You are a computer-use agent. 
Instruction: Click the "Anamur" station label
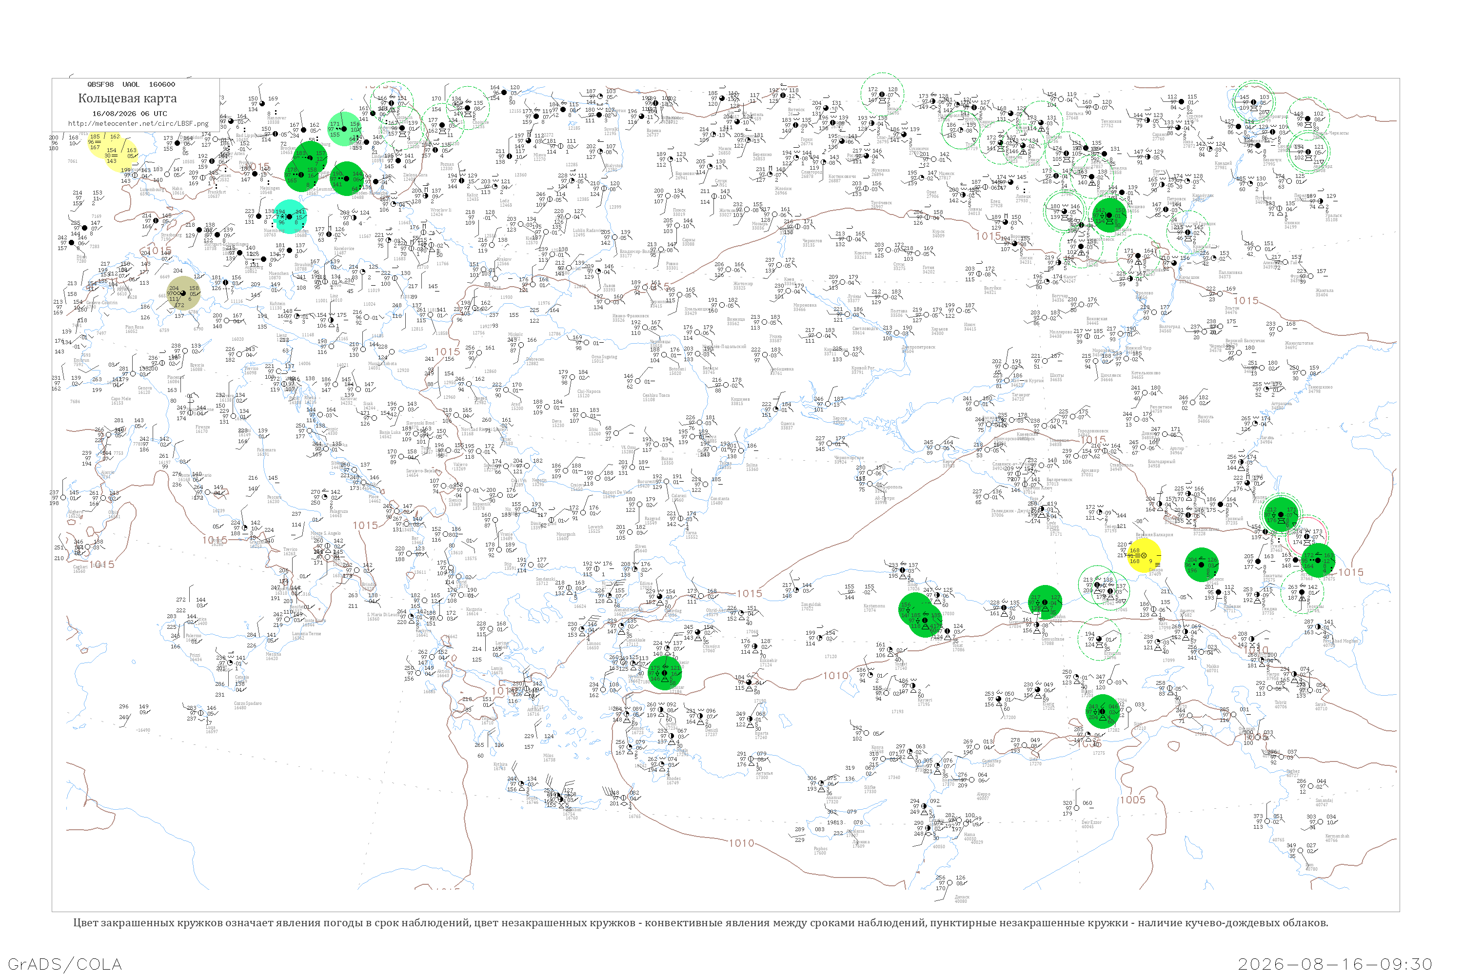[x=833, y=797]
